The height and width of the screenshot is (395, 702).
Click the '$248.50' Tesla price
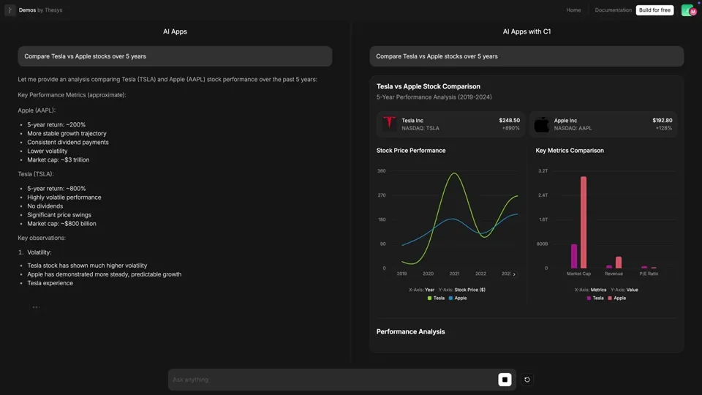tap(510, 121)
